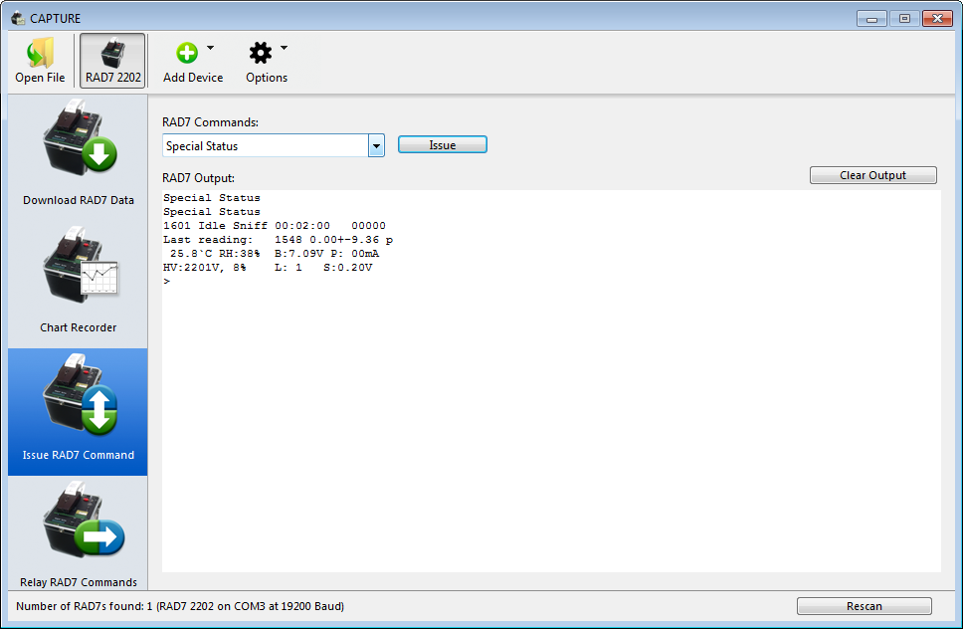Expand the Options dropdown arrow
The image size is (963, 629).
point(284,48)
